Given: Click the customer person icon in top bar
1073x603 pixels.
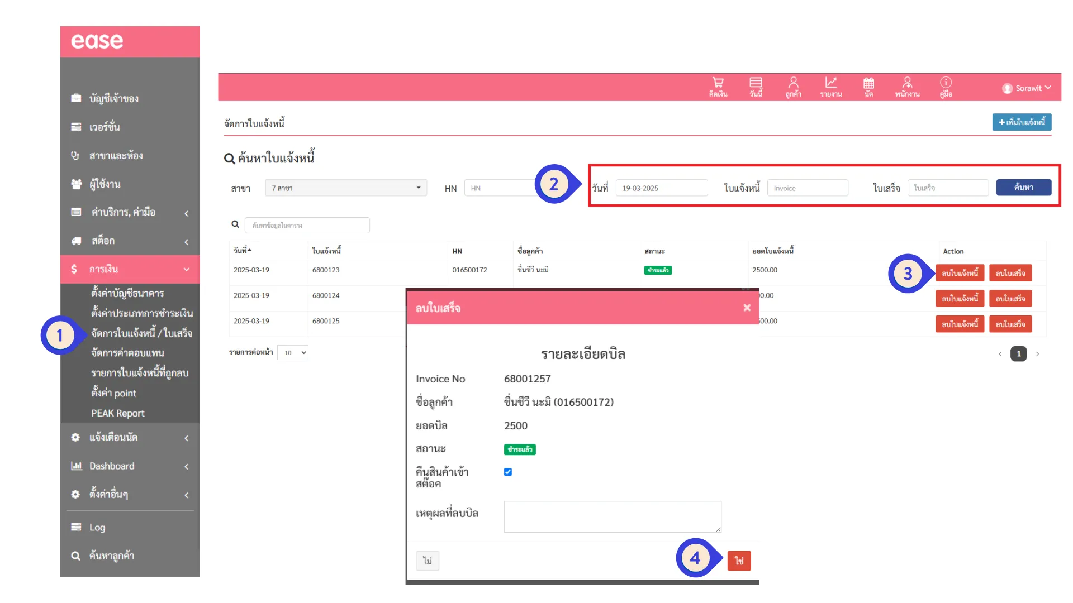Looking at the screenshot, I should [x=793, y=87].
